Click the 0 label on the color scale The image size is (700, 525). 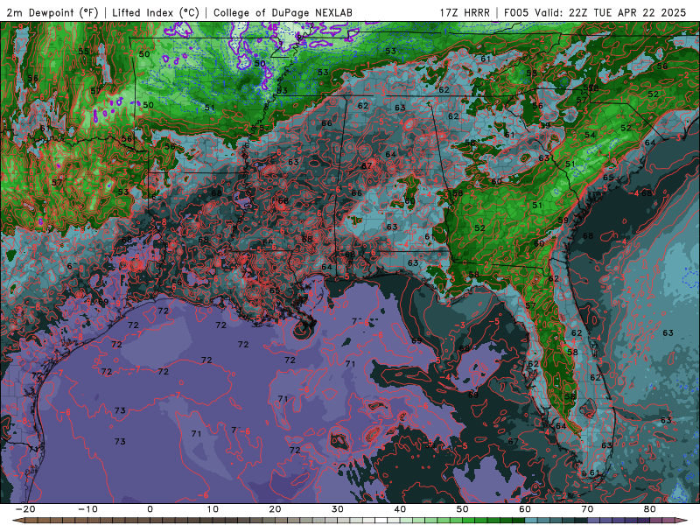150,509
